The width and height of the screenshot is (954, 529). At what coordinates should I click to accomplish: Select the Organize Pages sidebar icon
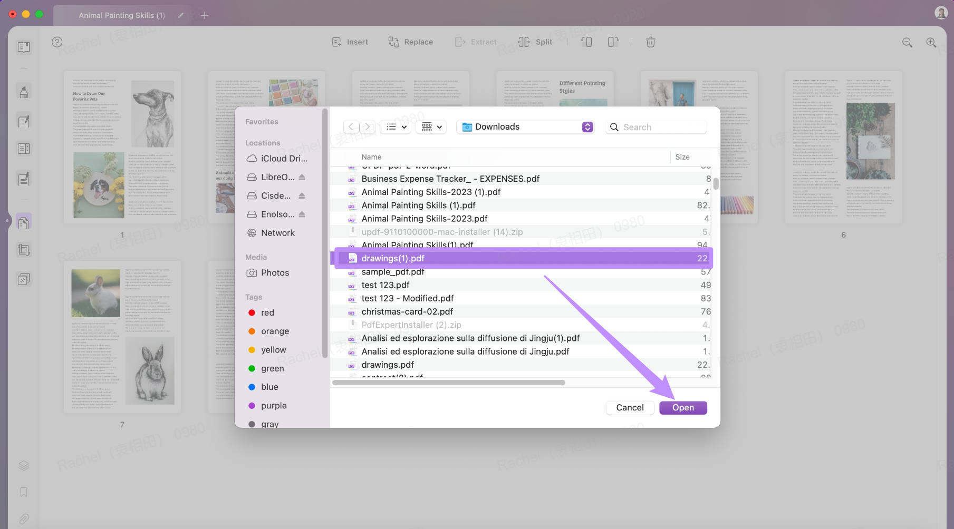[x=24, y=222]
